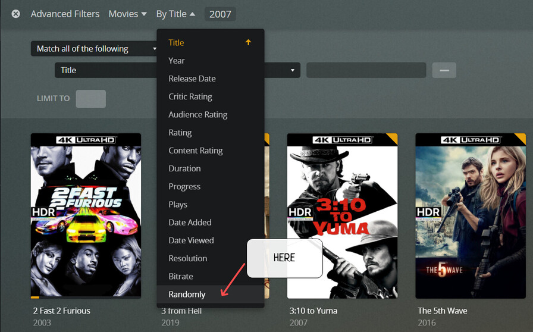
Task: Open the Match all of the following dropdown
Action: coord(95,49)
